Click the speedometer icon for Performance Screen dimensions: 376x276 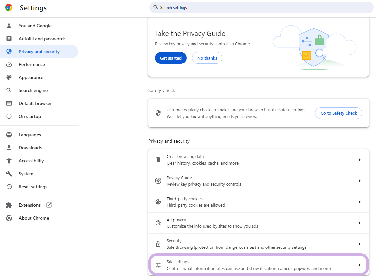9,64
